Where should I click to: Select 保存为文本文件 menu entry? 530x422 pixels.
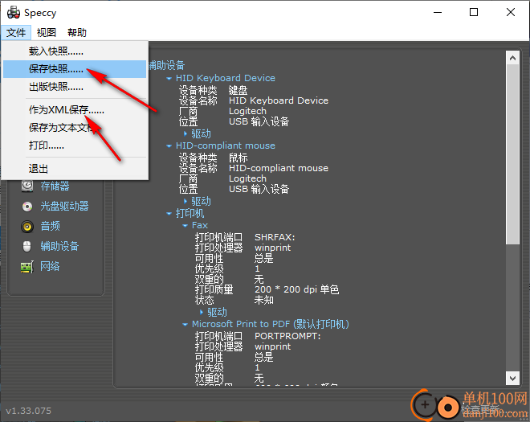pos(75,128)
